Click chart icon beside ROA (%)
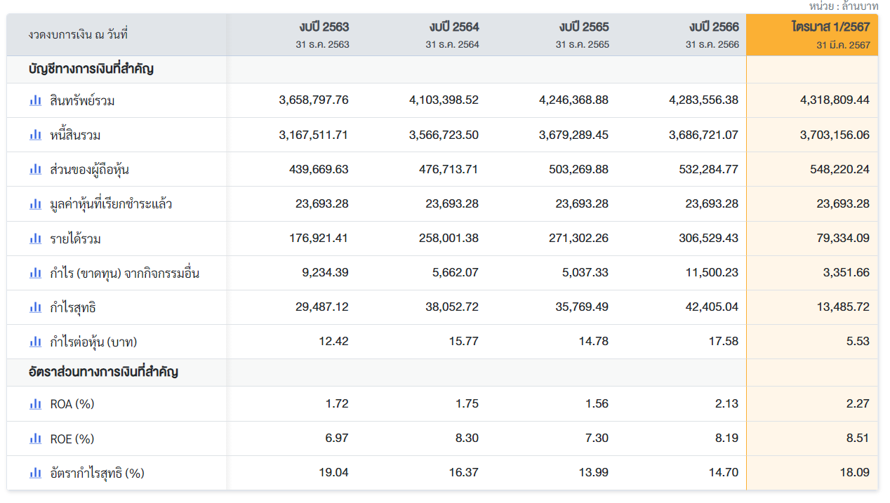This screenshot has height=503, width=890. [x=35, y=404]
